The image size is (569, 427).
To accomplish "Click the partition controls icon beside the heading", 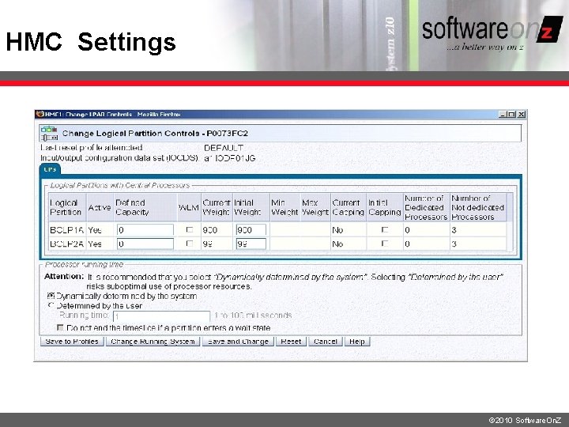I will (x=49, y=134).
